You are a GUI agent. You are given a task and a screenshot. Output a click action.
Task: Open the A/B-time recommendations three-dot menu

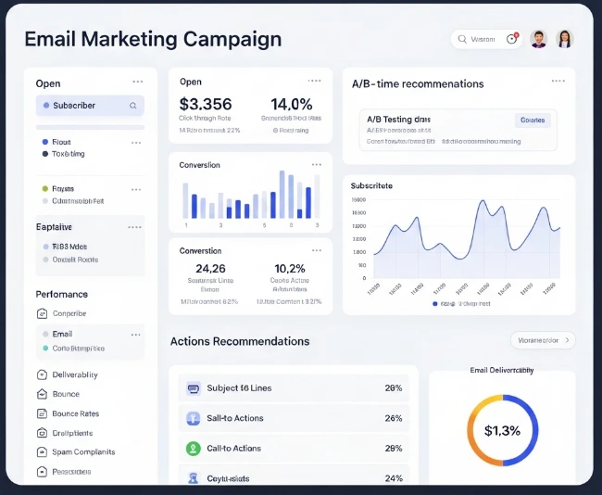click(558, 82)
